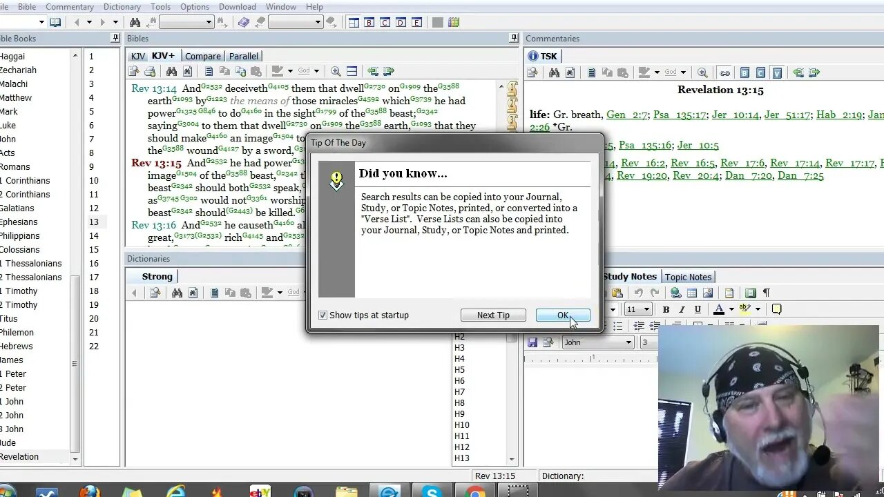Select Romans in Bible Books list
The height and width of the screenshot is (497, 884).
15,167
